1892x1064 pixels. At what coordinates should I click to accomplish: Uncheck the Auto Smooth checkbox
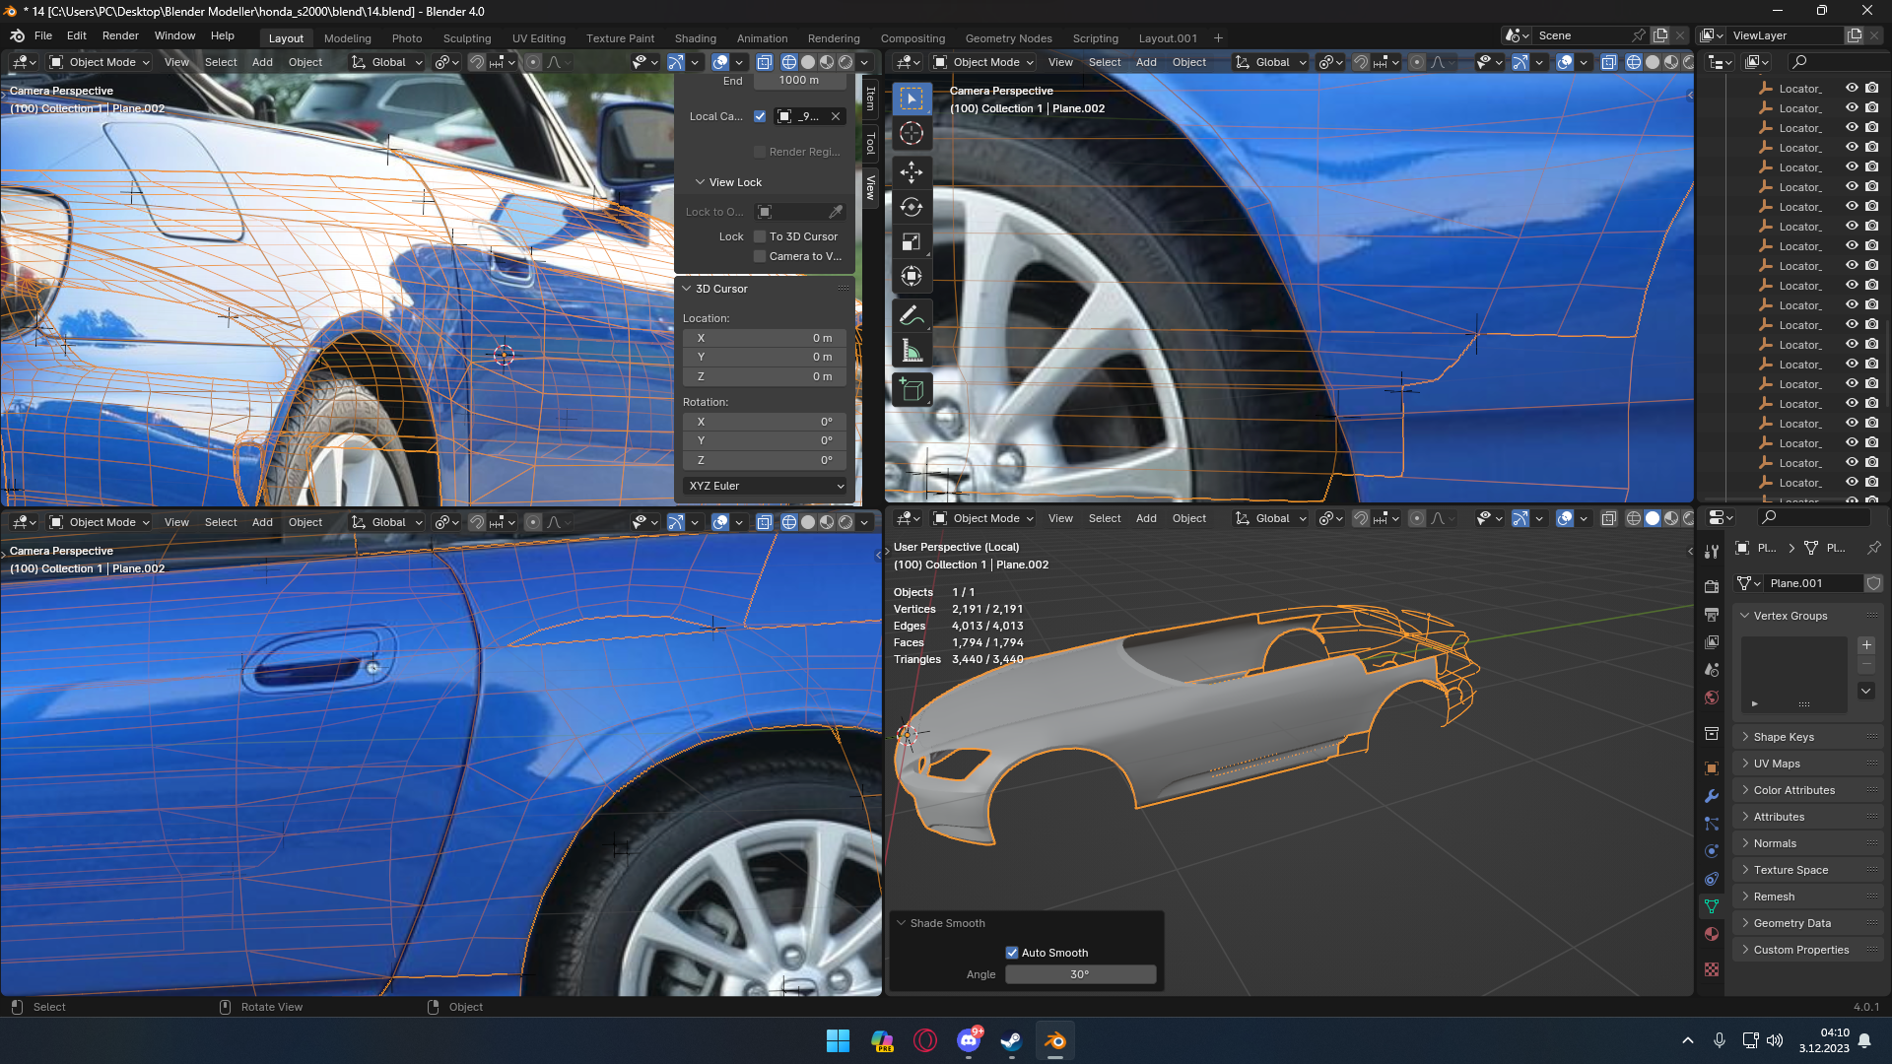point(1011,953)
